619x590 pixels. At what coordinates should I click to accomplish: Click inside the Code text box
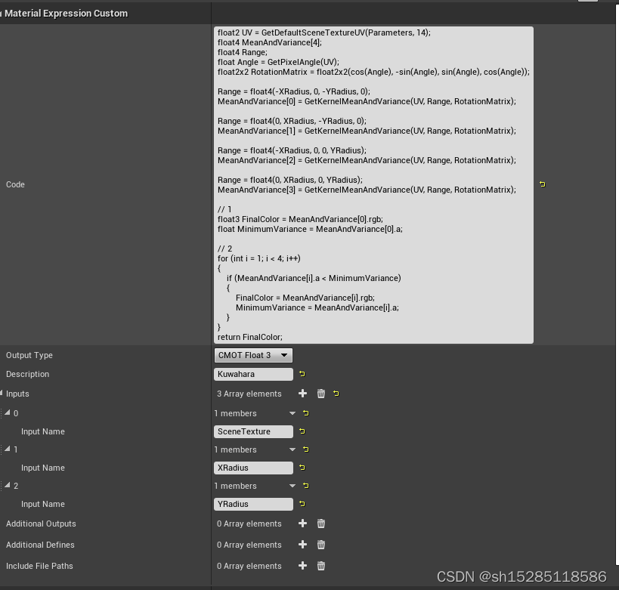[x=373, y=184]
